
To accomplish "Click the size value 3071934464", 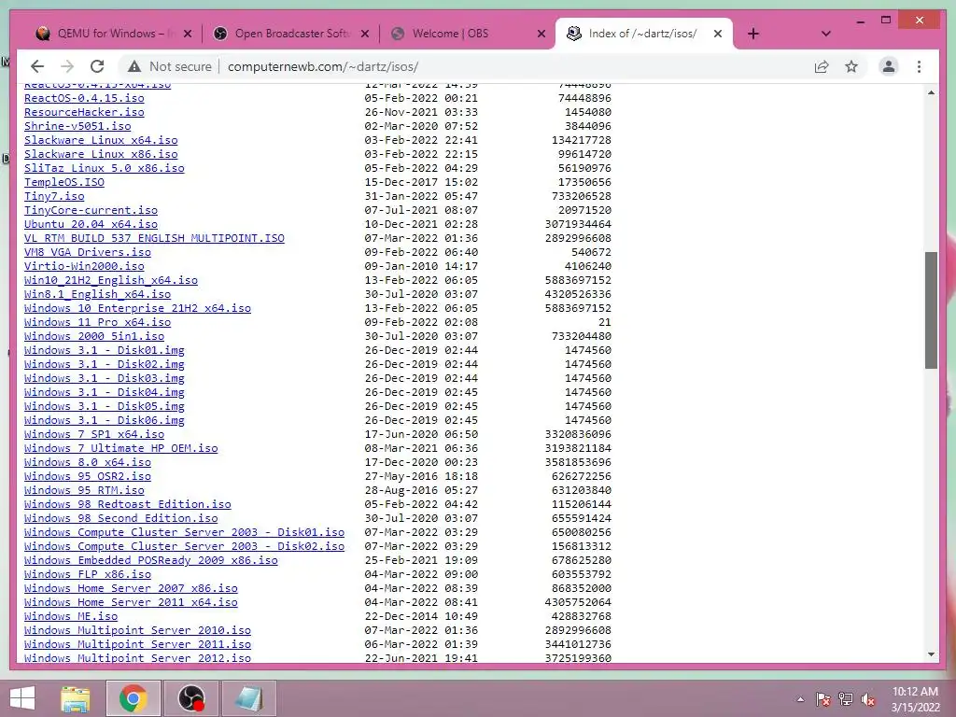I will pyautogui.click(x=578, y=224).
